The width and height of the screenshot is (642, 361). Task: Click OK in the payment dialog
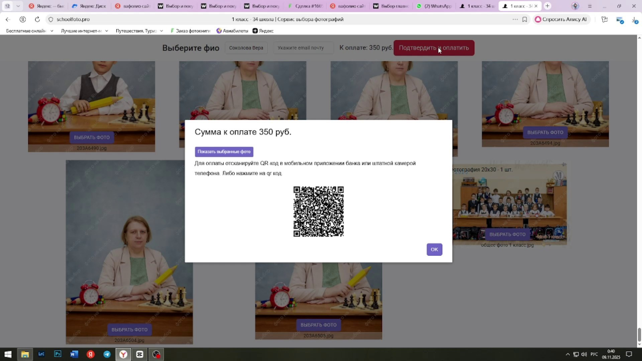(x=434, y=249)
